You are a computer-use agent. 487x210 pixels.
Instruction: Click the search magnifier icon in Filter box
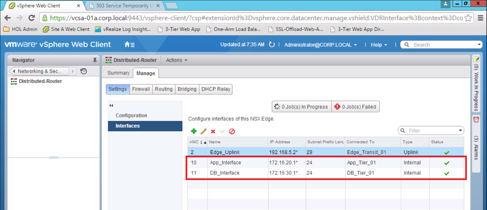tap(403, 131)
